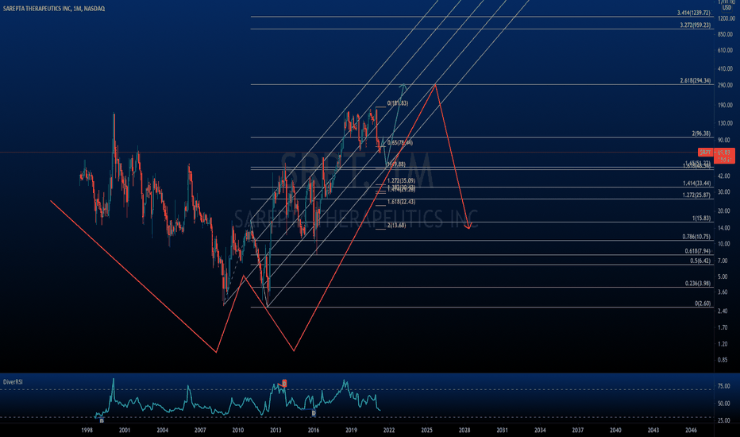Click the 2019 label on time axis
Viewport: 740px width, 437px height.
351,431
